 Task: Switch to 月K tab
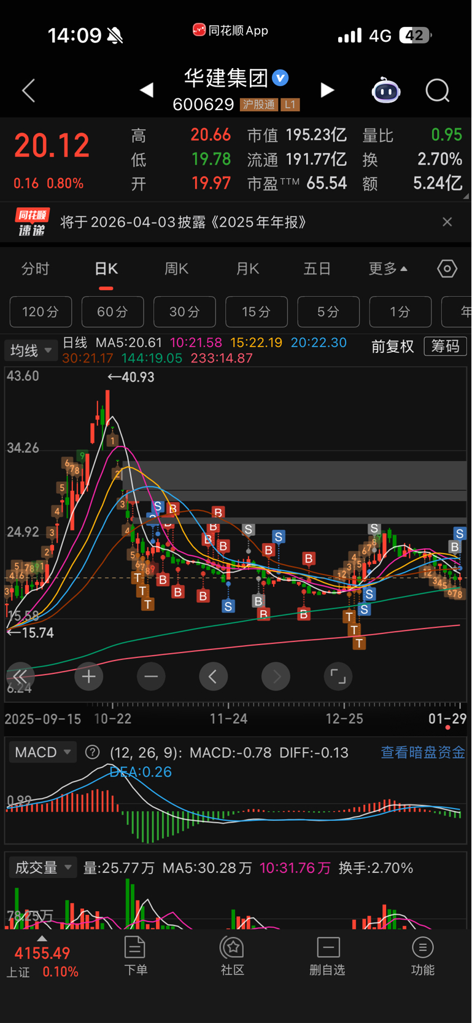point(248,268)
